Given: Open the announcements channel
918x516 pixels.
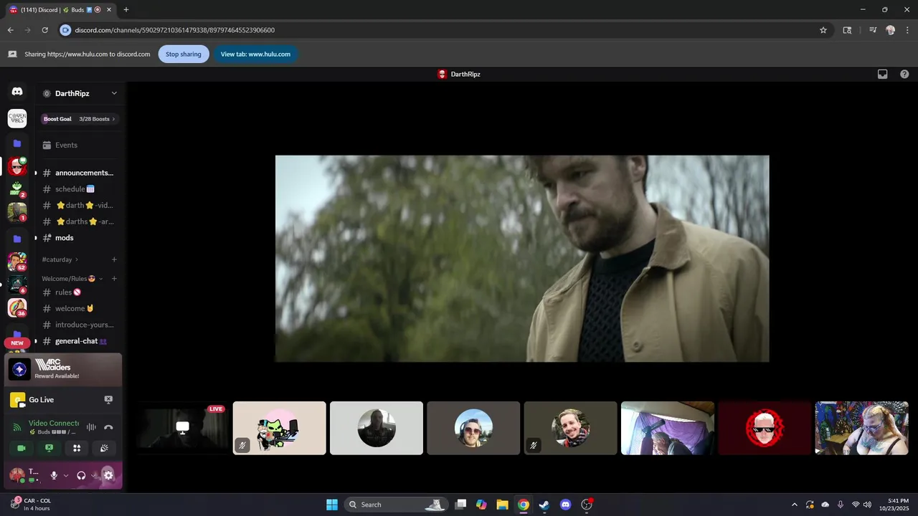Looking at the screenshot, I should pos(80,173).
